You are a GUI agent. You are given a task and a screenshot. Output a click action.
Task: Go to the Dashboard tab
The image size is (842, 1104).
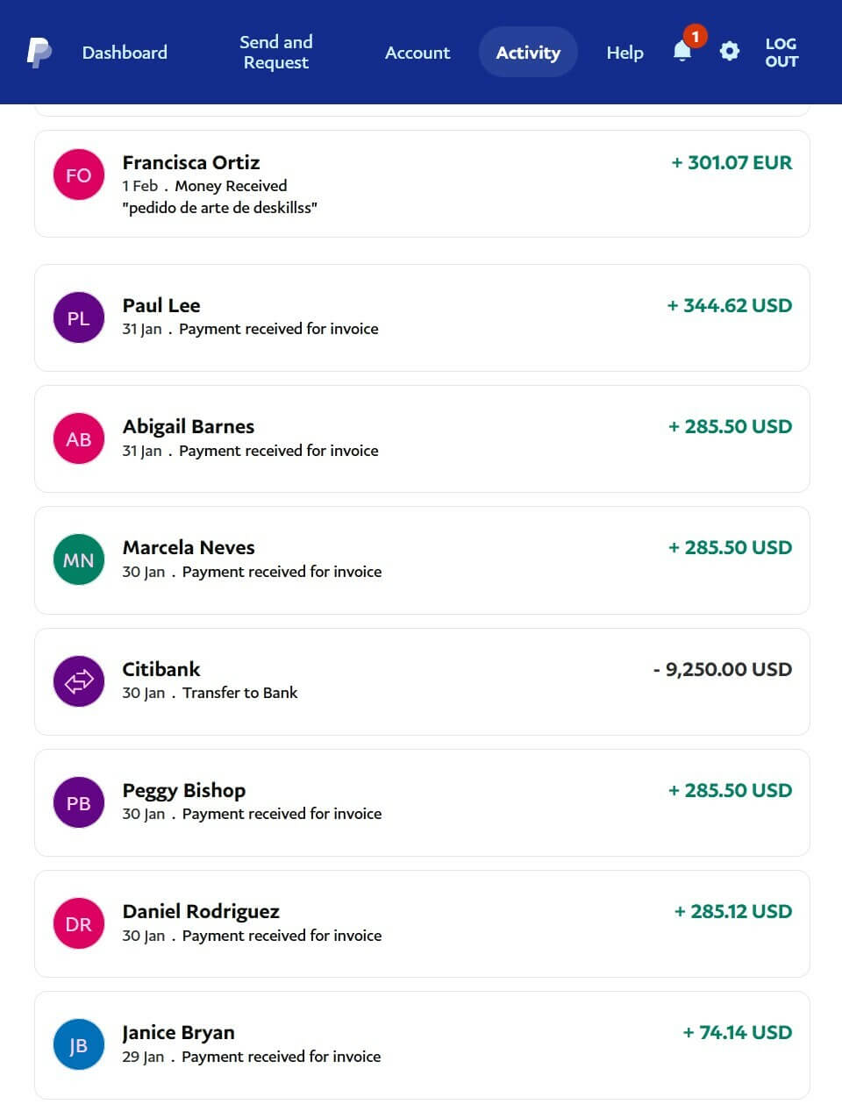125,53
